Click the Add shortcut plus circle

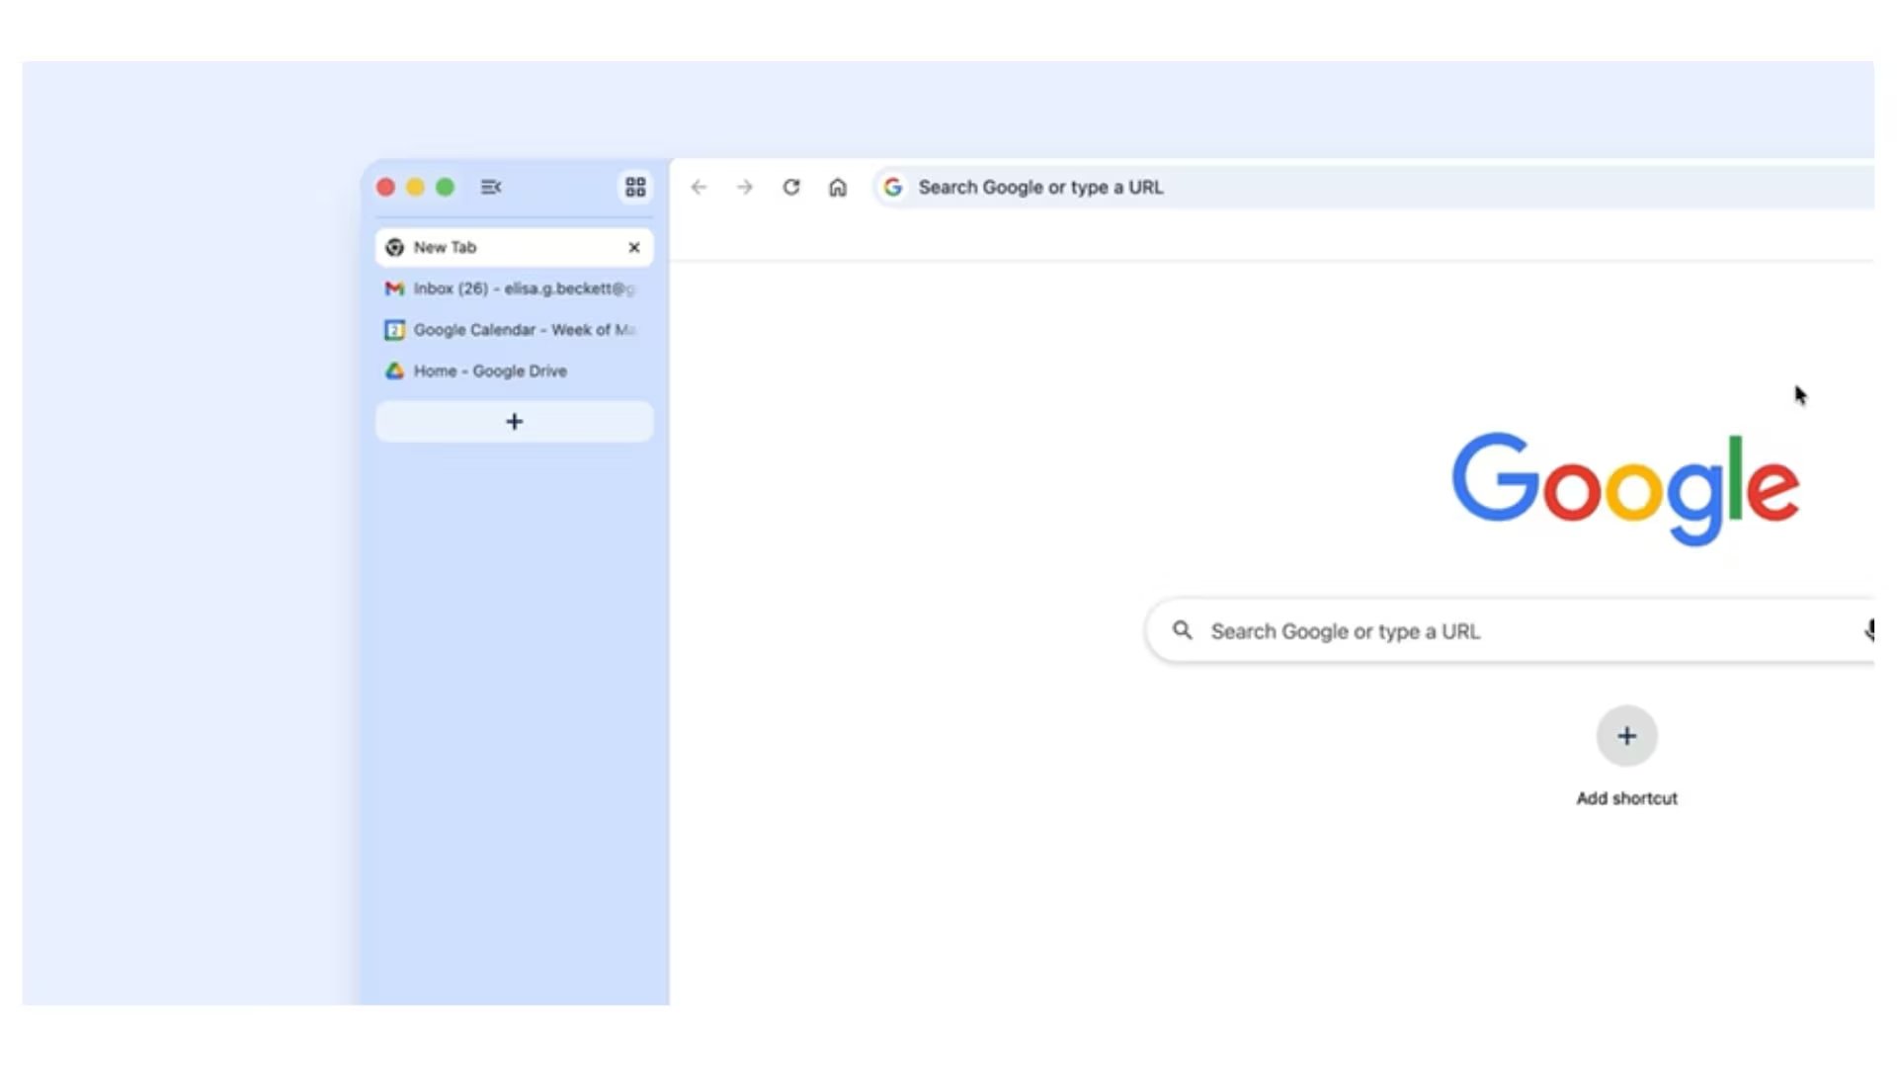[1626, 736]
